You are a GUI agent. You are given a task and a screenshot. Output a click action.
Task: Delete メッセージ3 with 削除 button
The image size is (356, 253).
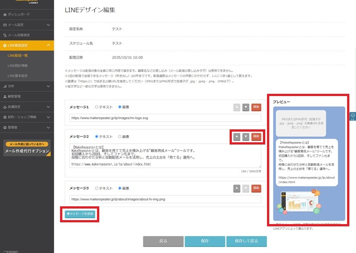pyautogui.click(x=256, y=189)
